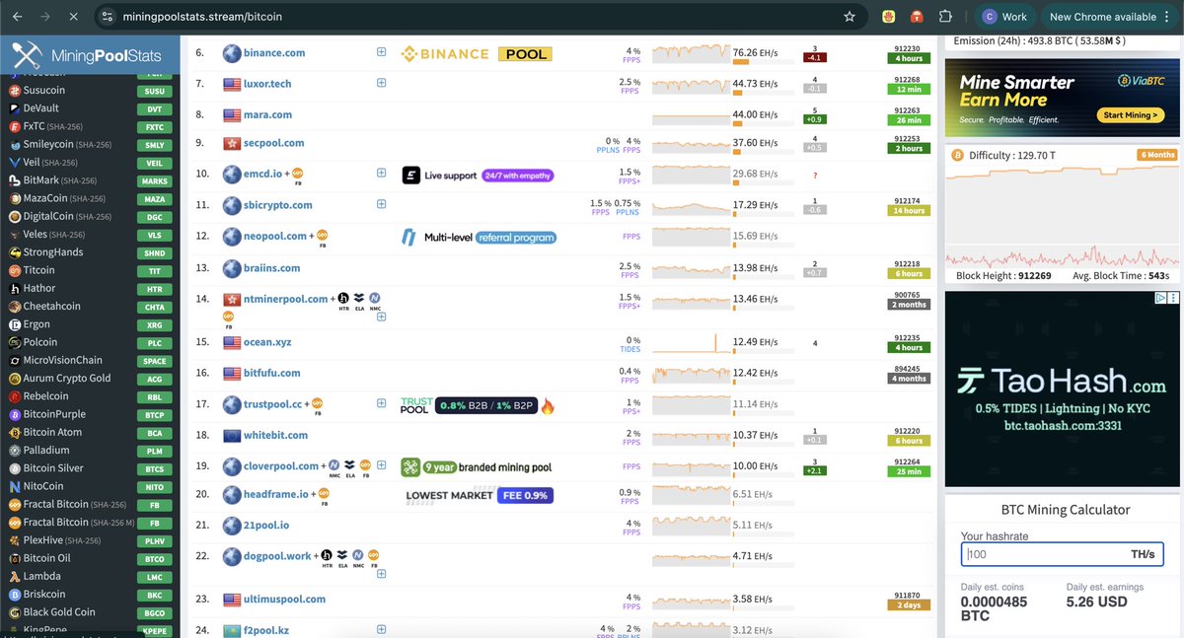
Task: Open mara.com pool link
Action: pos(267,115)
